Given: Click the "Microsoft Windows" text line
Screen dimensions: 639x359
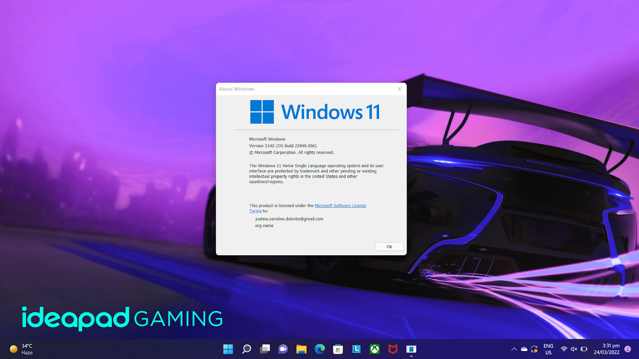Looking at the screenshot, I should [267, 139].
